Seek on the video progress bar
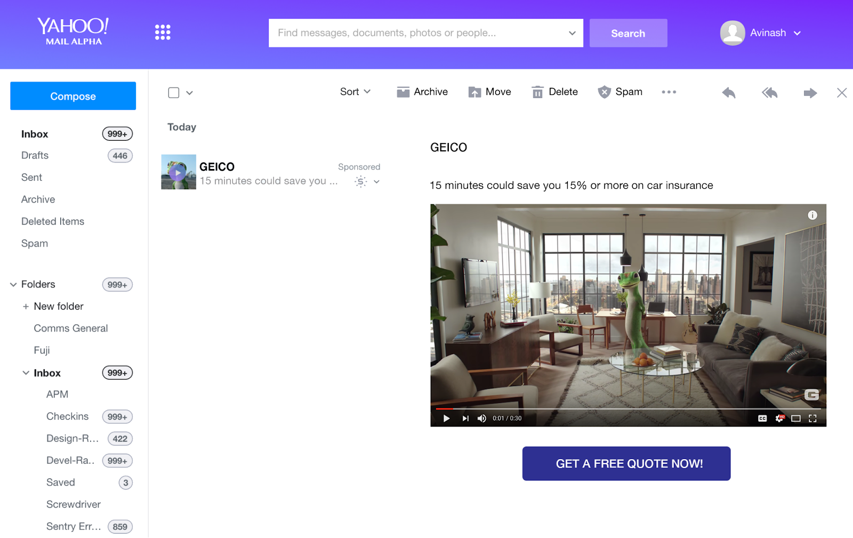Viewport: 853px width, 538px height. tap(628, 409)
